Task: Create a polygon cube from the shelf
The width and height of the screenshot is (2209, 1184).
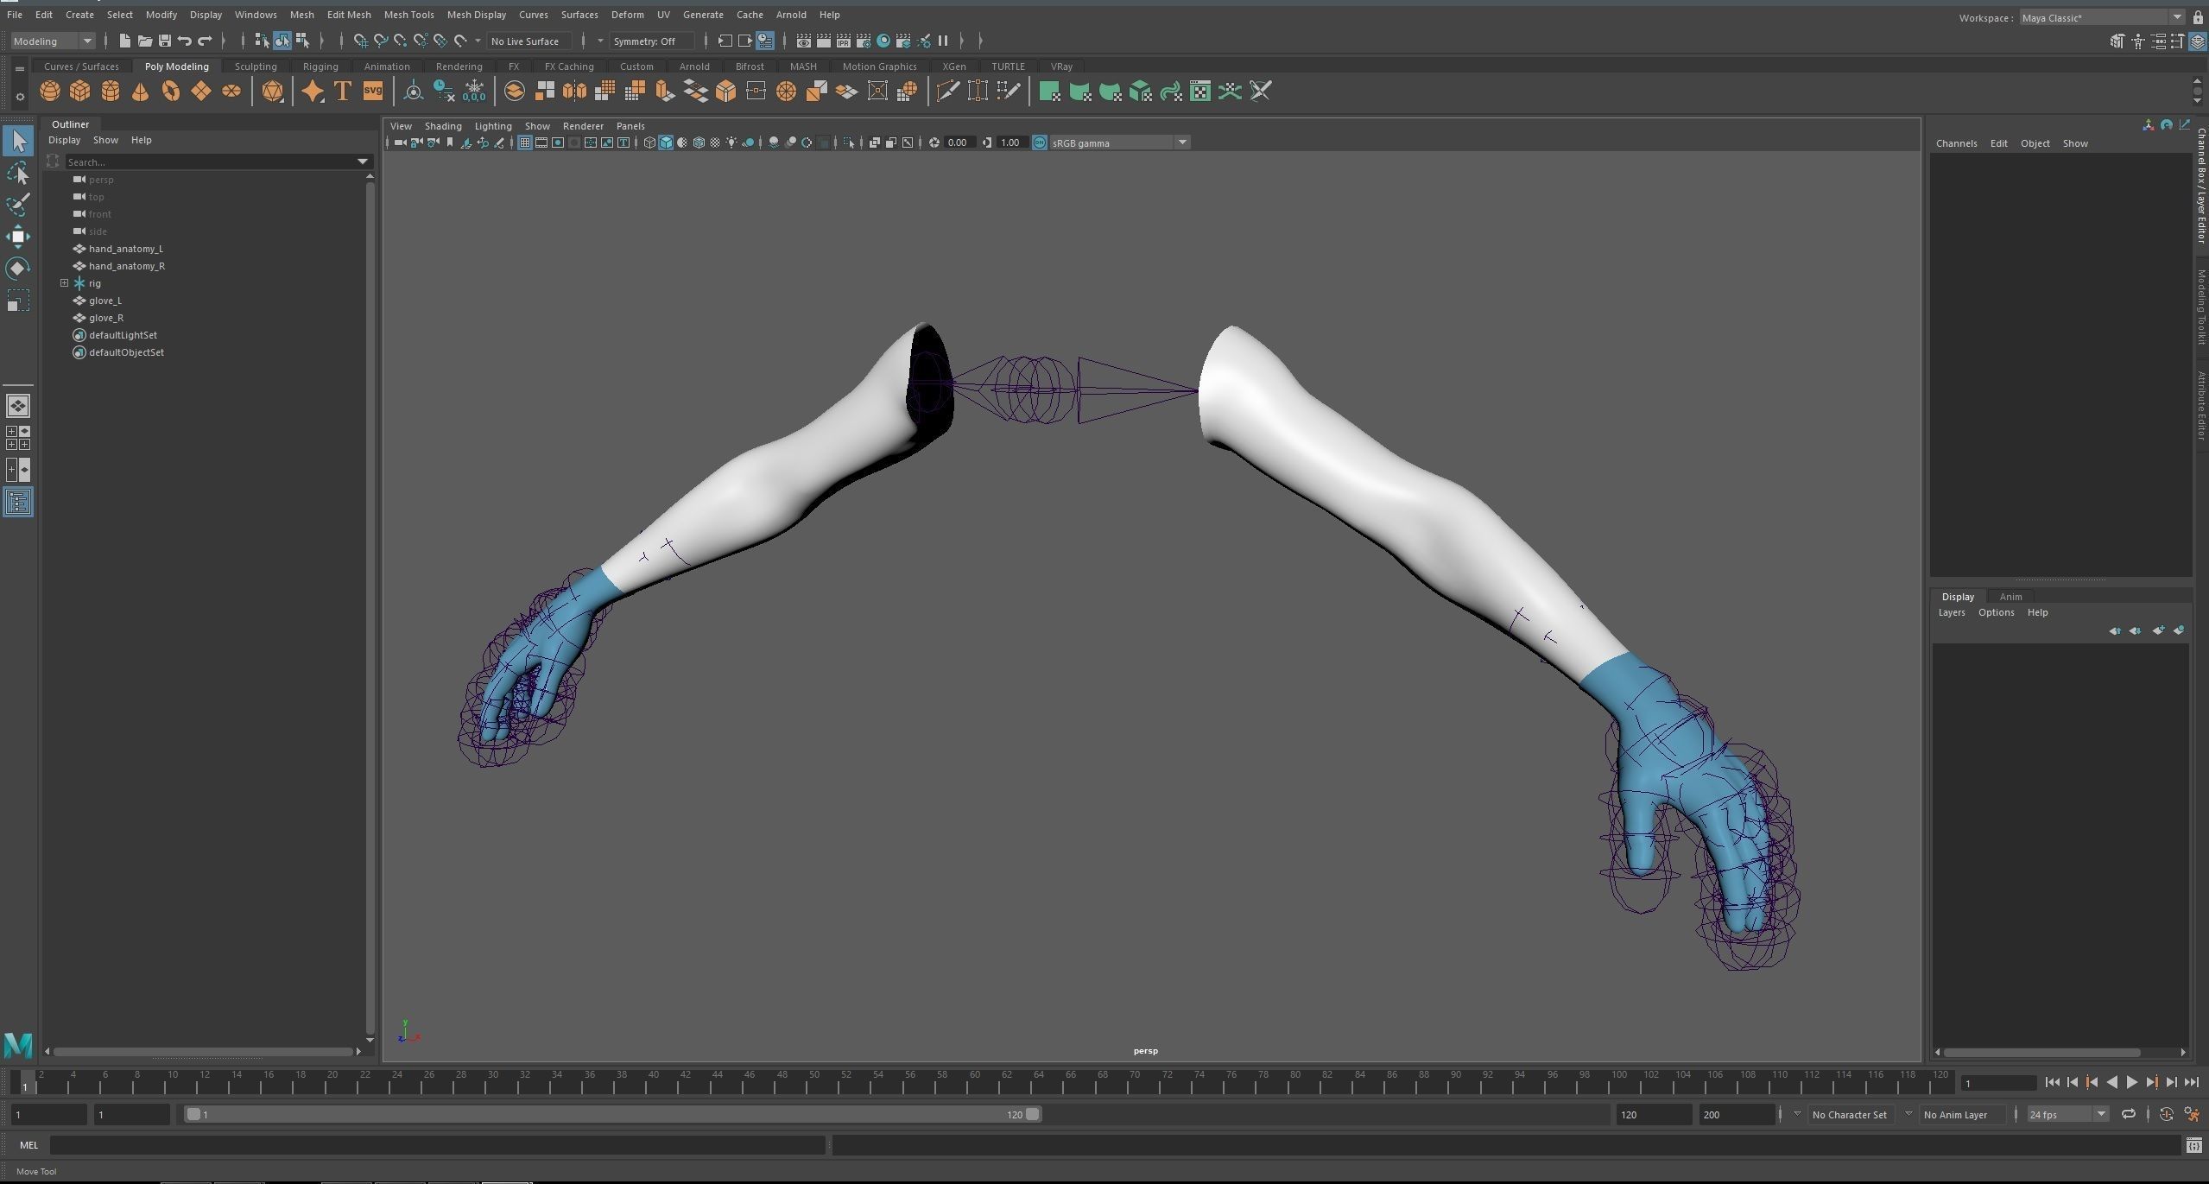Action: tap(80, 91)
